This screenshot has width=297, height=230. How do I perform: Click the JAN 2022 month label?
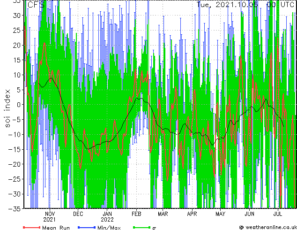(107, 217)
